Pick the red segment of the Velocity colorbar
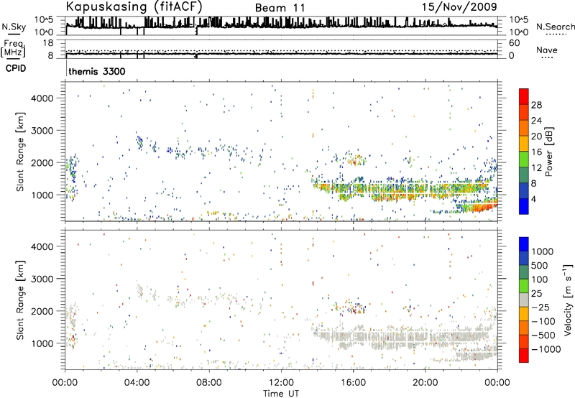 [524, 356]
